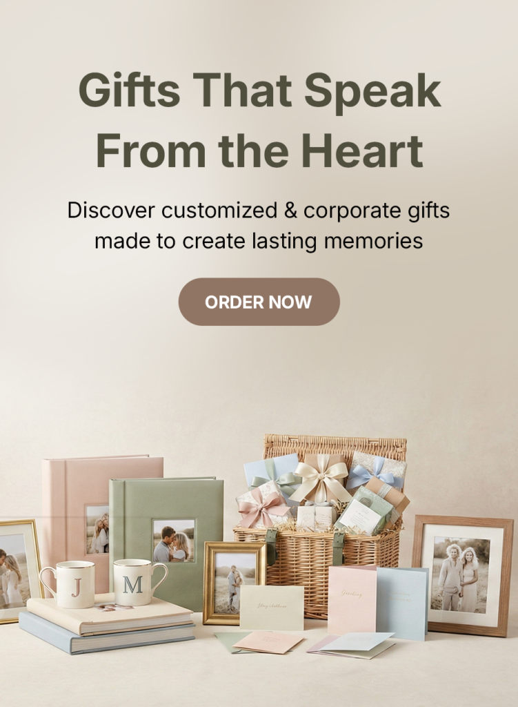Click the light blue flat card at bottom
Viewport: 518px width, 707px height.
[356, 643]
